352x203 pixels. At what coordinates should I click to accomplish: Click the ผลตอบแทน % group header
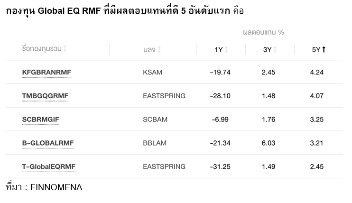263,32
